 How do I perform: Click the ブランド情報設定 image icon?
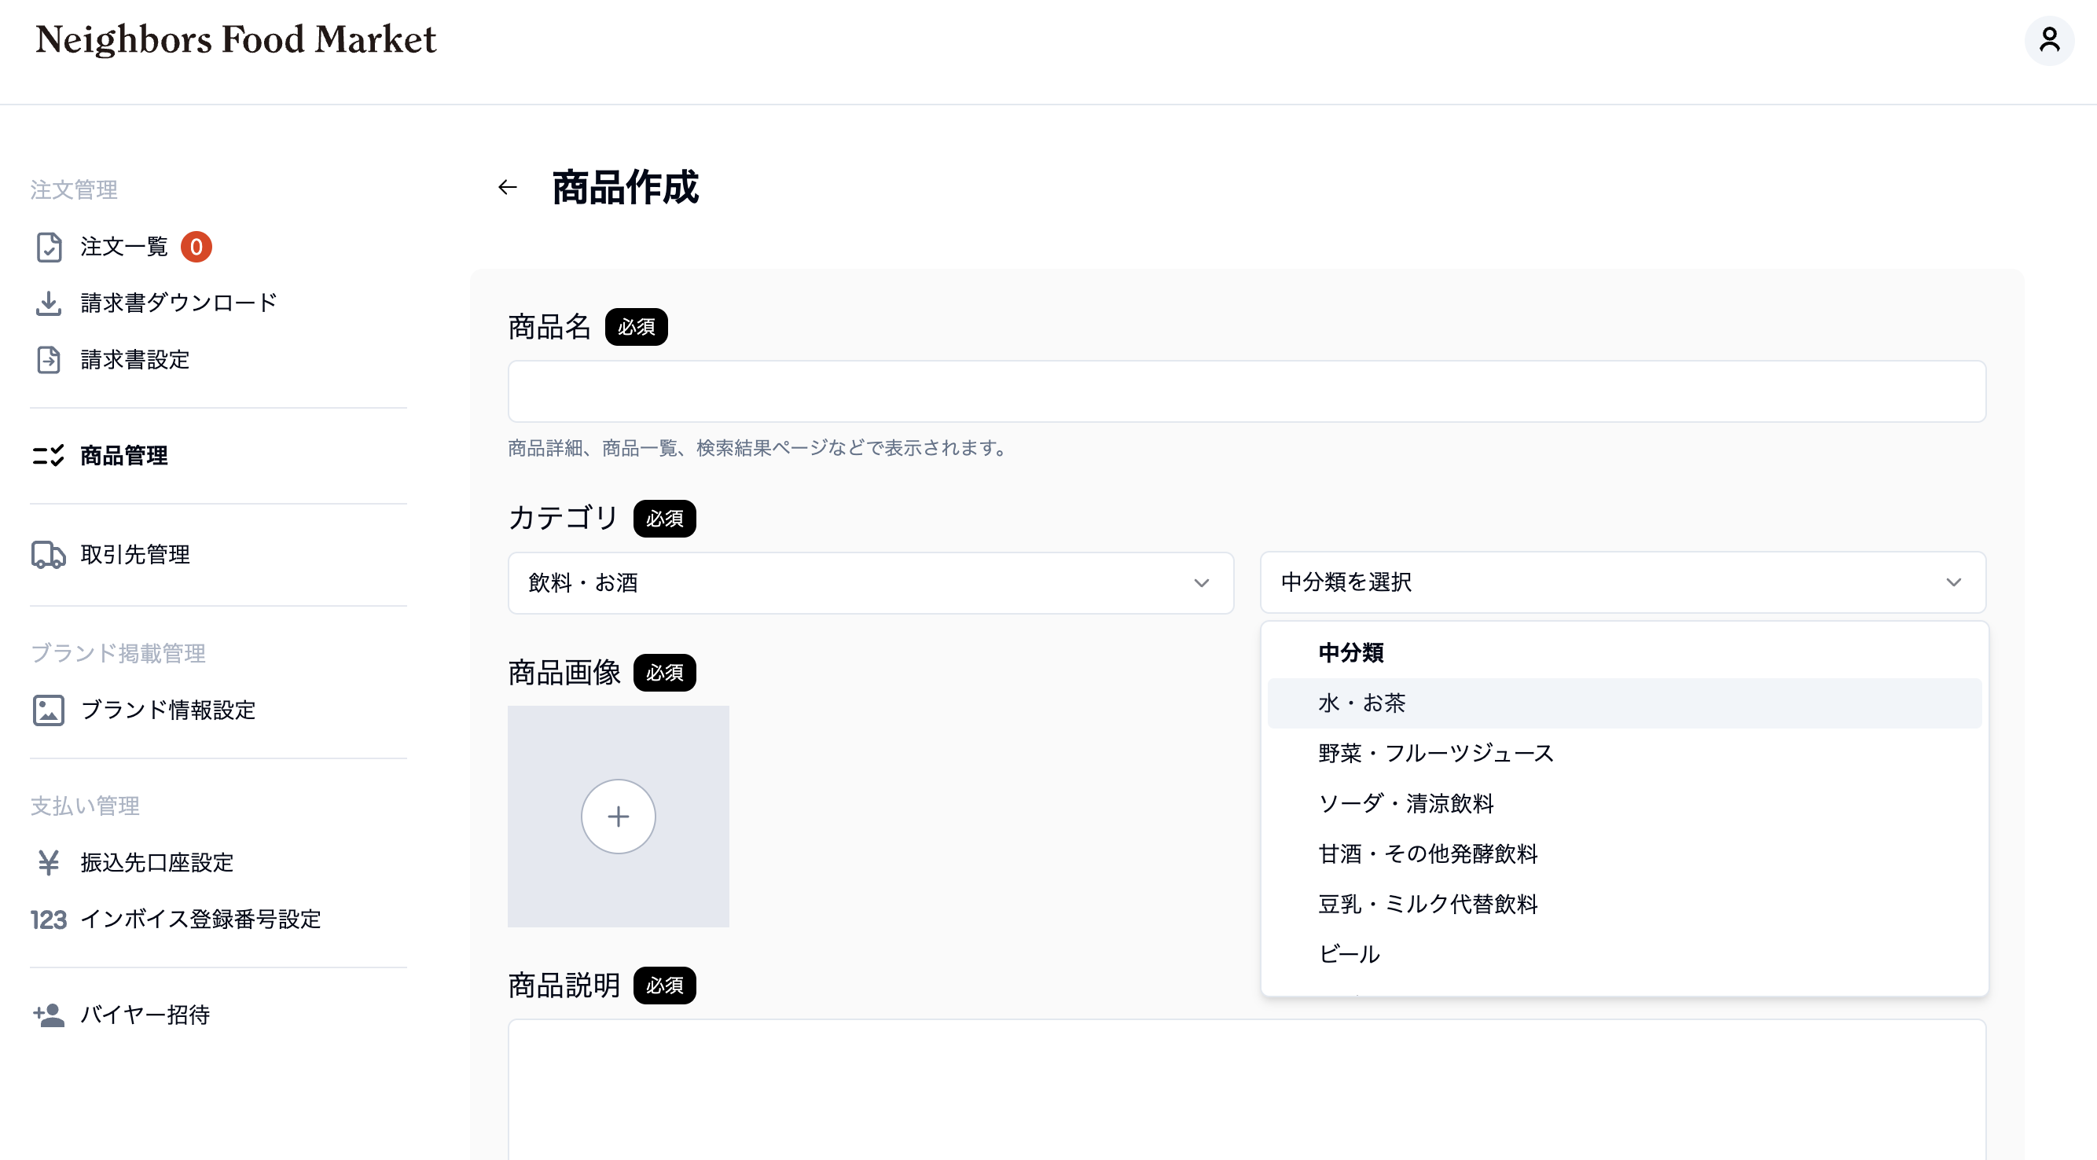[49, 710]
